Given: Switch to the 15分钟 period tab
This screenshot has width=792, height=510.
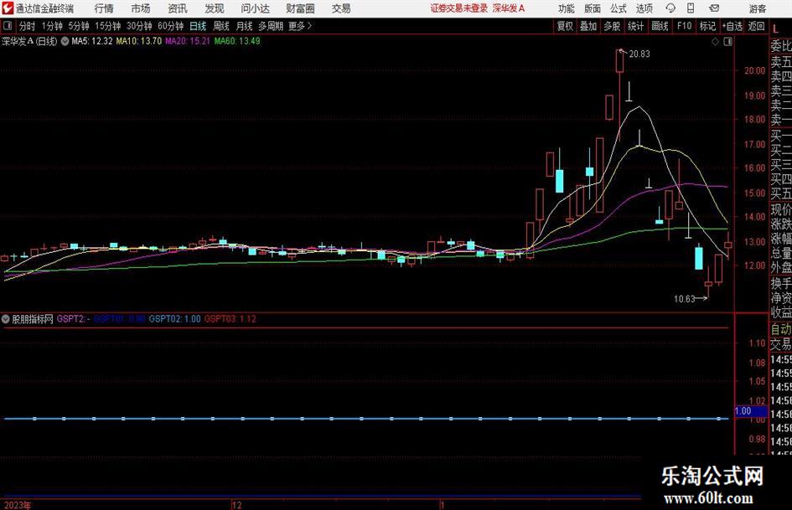Looking at the screenshot, I should tap(108, 26).
